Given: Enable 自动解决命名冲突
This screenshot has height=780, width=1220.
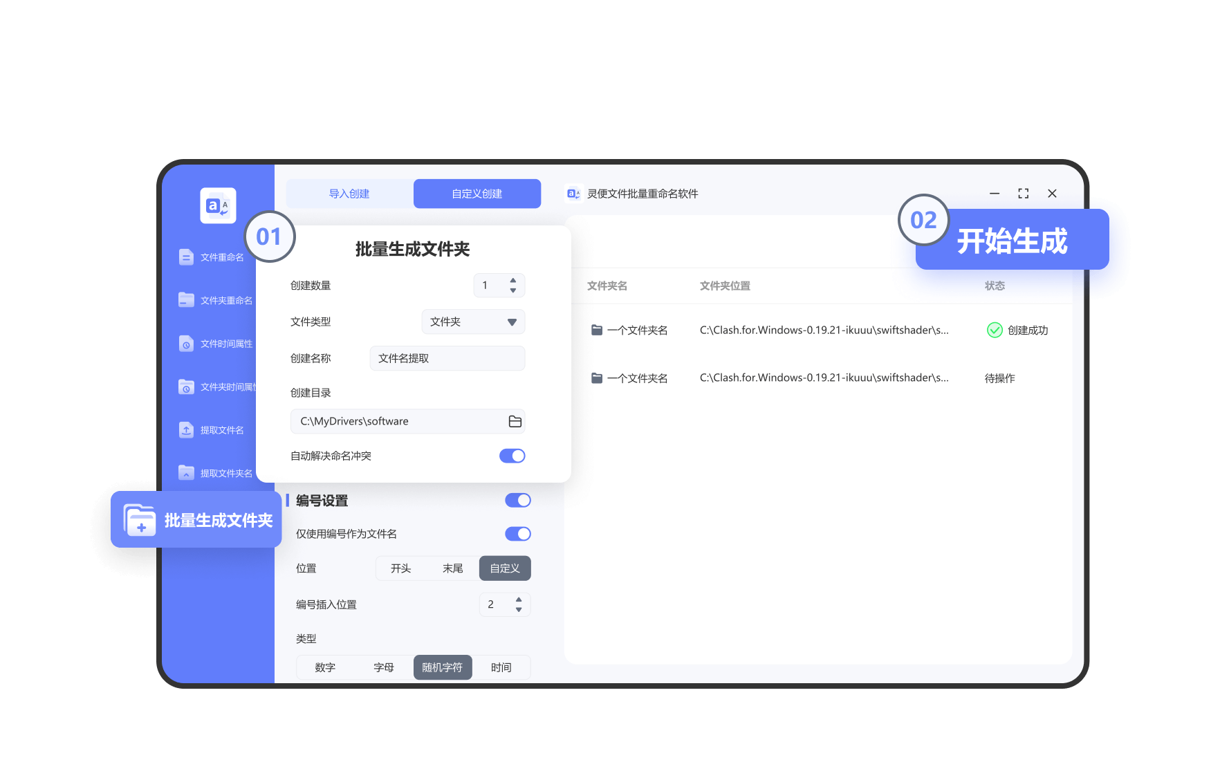Looking at the screenshot, I should 512,455.
